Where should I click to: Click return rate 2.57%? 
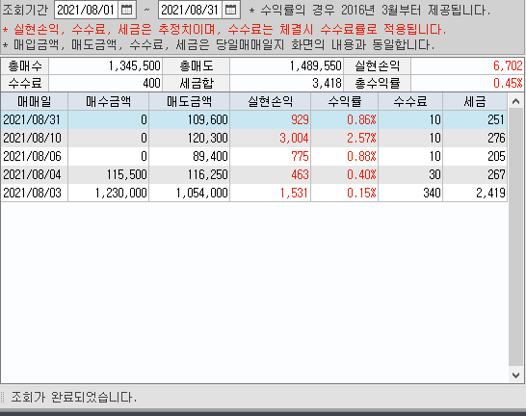coord(361,138)
